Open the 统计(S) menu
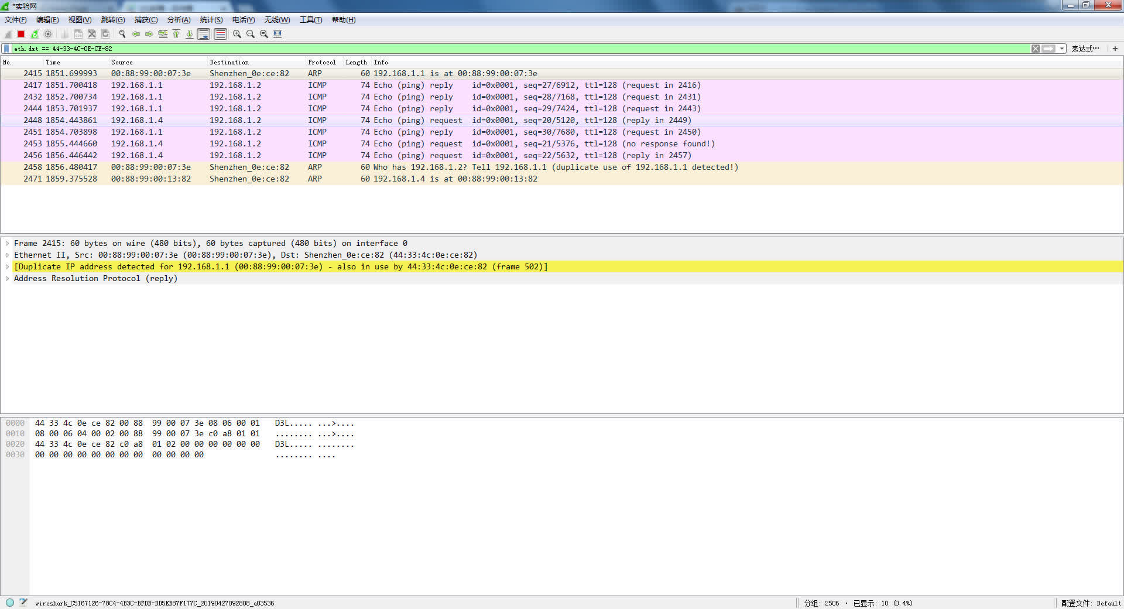The height and width of the screenshot is (609, 1124). coord(211,20)
